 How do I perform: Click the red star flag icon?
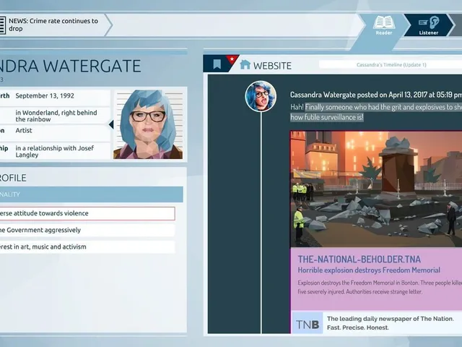(x=232, y=59)
